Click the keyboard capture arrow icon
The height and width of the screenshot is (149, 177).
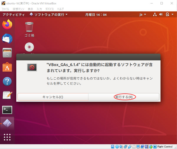click(x=155, y=147)
